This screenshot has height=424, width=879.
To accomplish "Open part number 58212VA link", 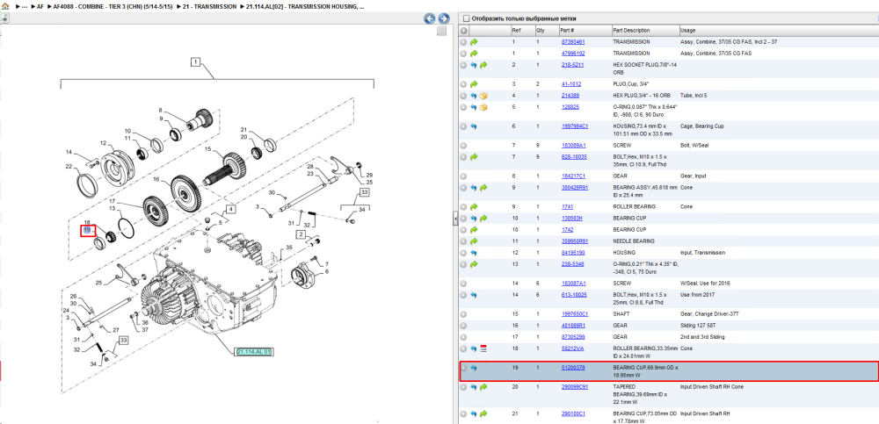I will pyautogui.click(x=572, y=349).
